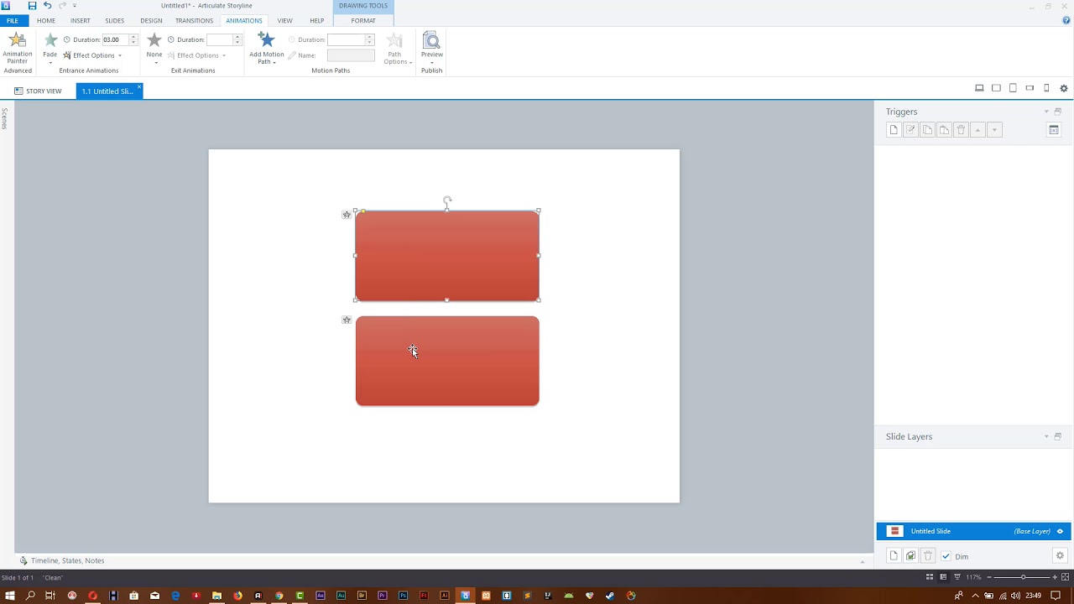1074x604 pixels.
Task: Switch to desktop preview view
Action: (x=979, y=88)
